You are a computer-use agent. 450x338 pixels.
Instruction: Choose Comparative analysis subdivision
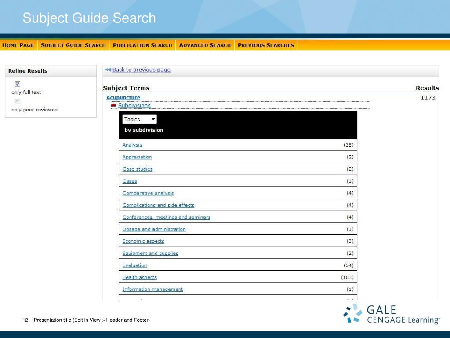148,193
